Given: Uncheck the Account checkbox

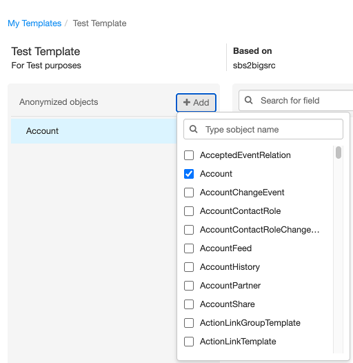Looking at the screenshot, I should point(189,174).
